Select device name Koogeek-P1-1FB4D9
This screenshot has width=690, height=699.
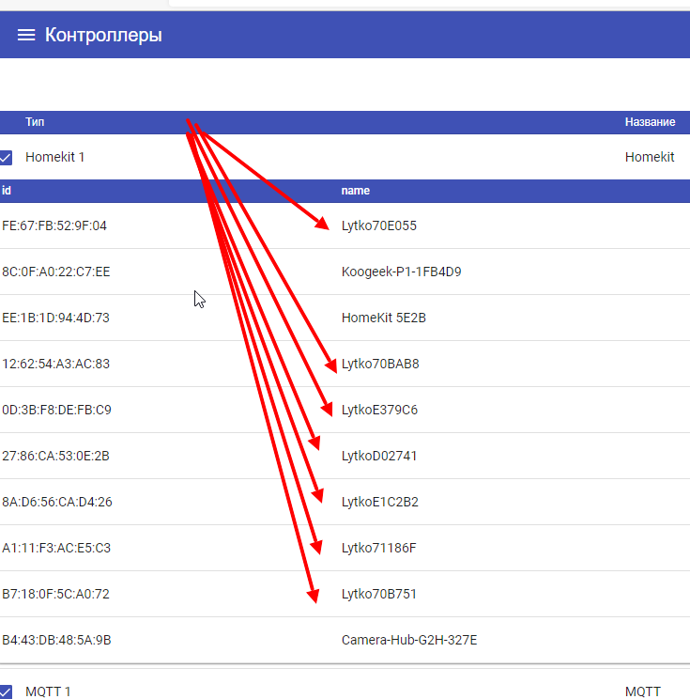pos(402,272)
